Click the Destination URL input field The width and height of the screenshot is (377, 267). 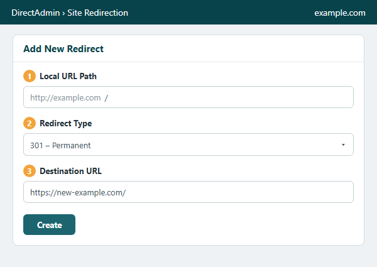tap(188, 192)
